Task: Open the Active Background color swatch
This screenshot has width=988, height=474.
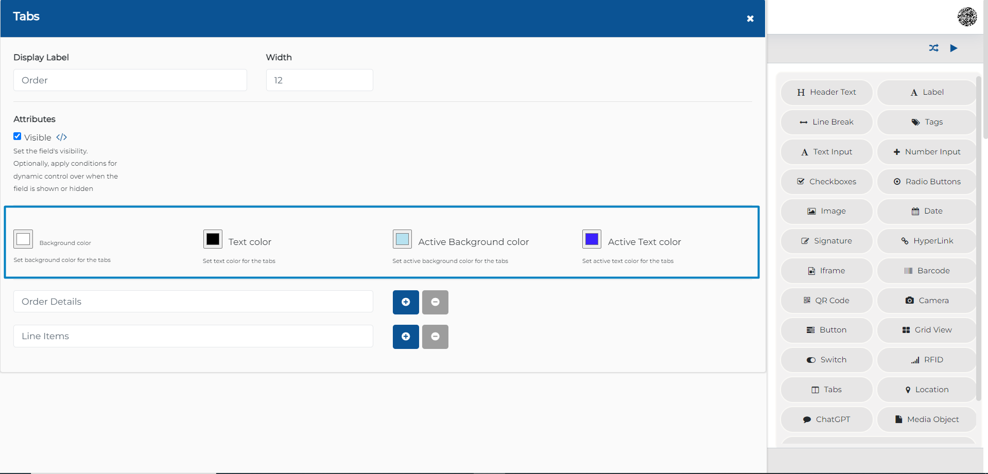Action: 402,239
